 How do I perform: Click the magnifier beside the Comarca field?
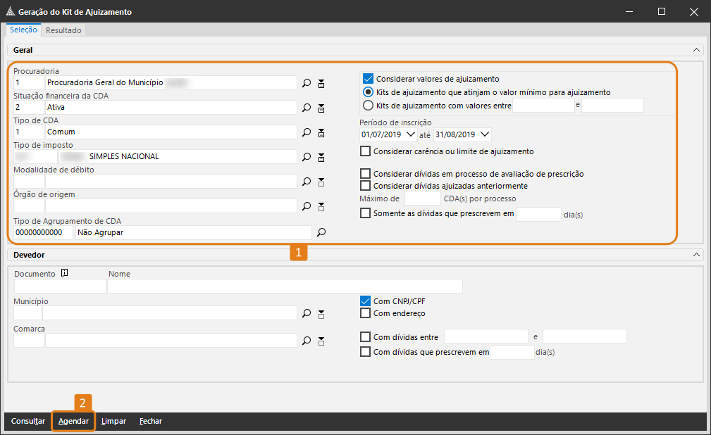coord(307,341)
